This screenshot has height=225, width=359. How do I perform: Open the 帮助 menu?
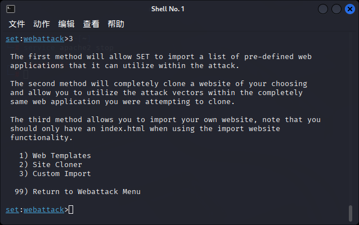tap(116, 24)
